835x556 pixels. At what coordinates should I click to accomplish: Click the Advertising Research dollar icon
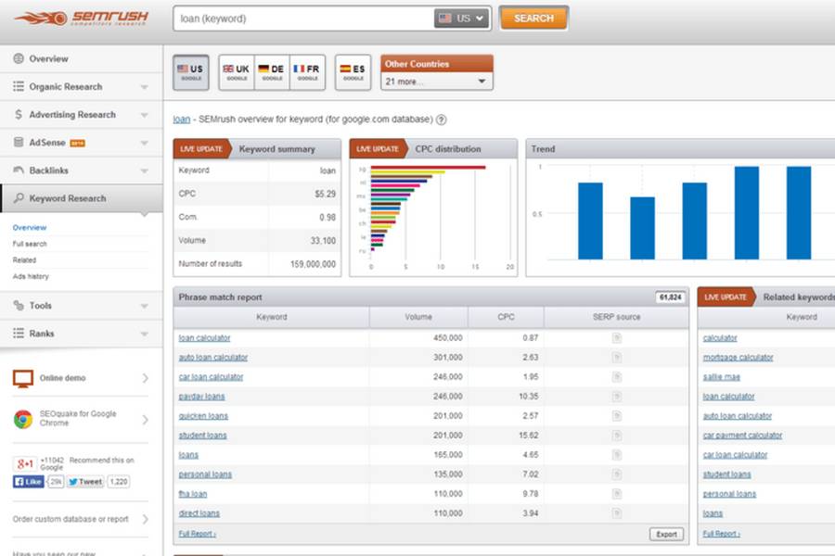click(x=19, y=114)
